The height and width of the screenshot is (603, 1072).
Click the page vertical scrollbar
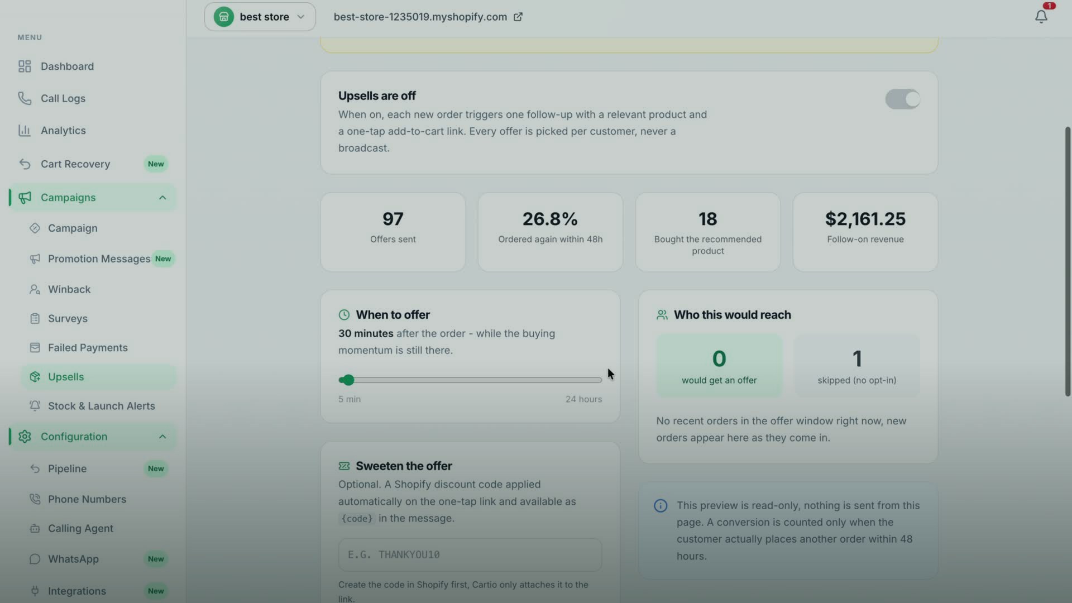coord(1068,261)
